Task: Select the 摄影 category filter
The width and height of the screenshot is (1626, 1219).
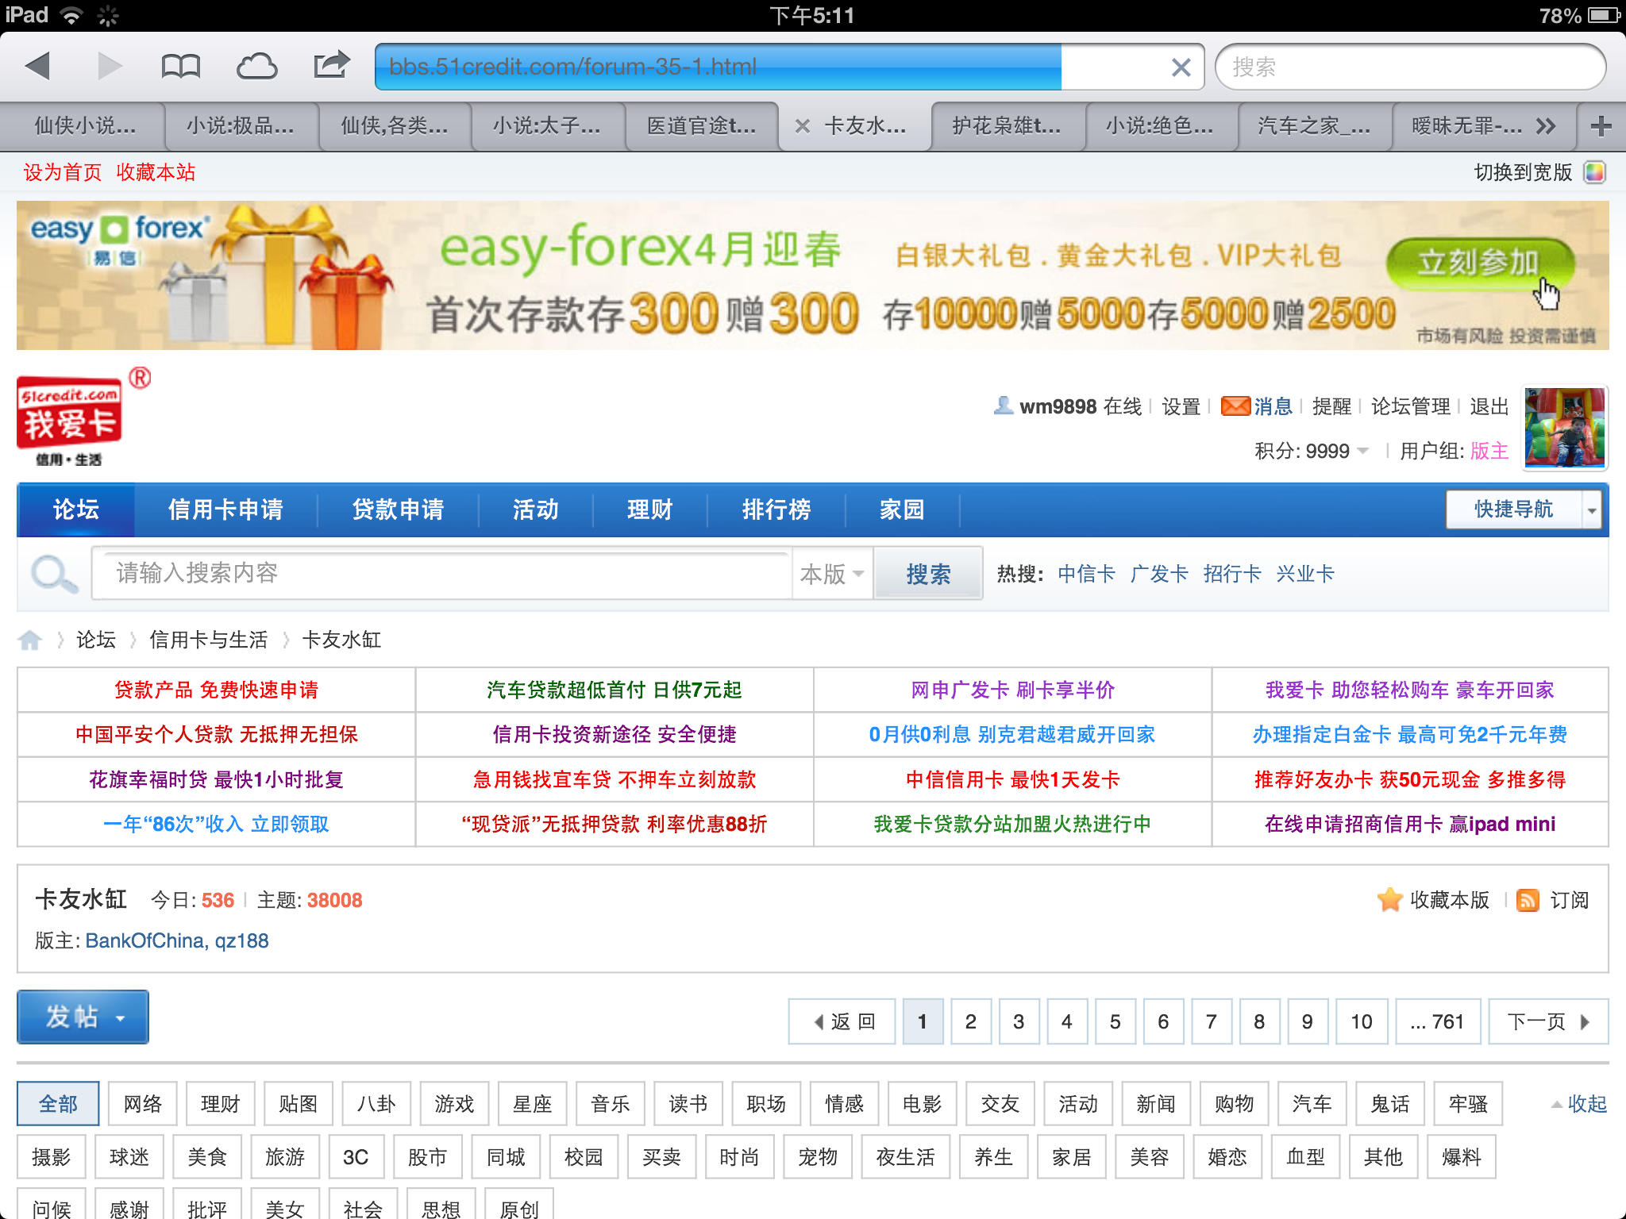Action: tap(51, 1157)
